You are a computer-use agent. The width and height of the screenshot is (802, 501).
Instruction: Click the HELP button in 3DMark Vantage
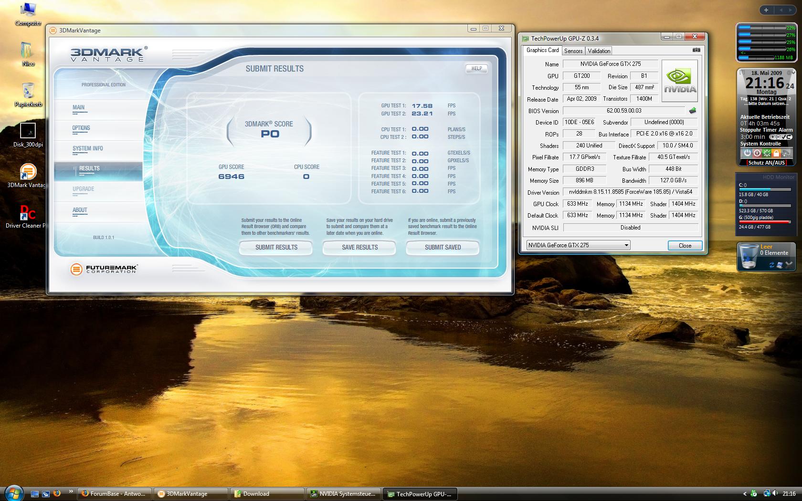click(x=476, y=69)
